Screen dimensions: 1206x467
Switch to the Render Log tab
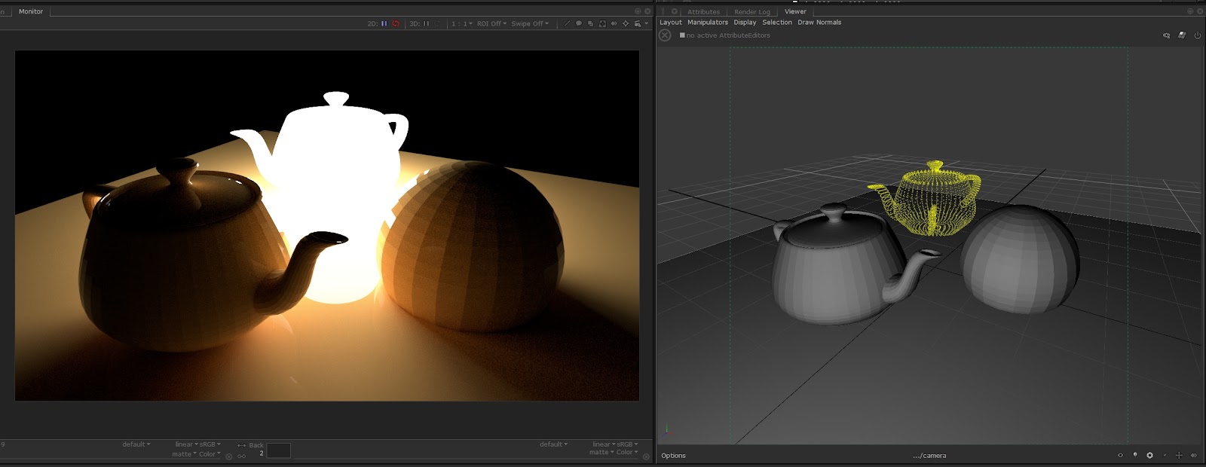[x=751, y=12]
